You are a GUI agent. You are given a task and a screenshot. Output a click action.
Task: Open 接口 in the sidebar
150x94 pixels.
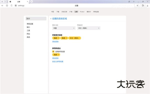click(x=28, y=27)
